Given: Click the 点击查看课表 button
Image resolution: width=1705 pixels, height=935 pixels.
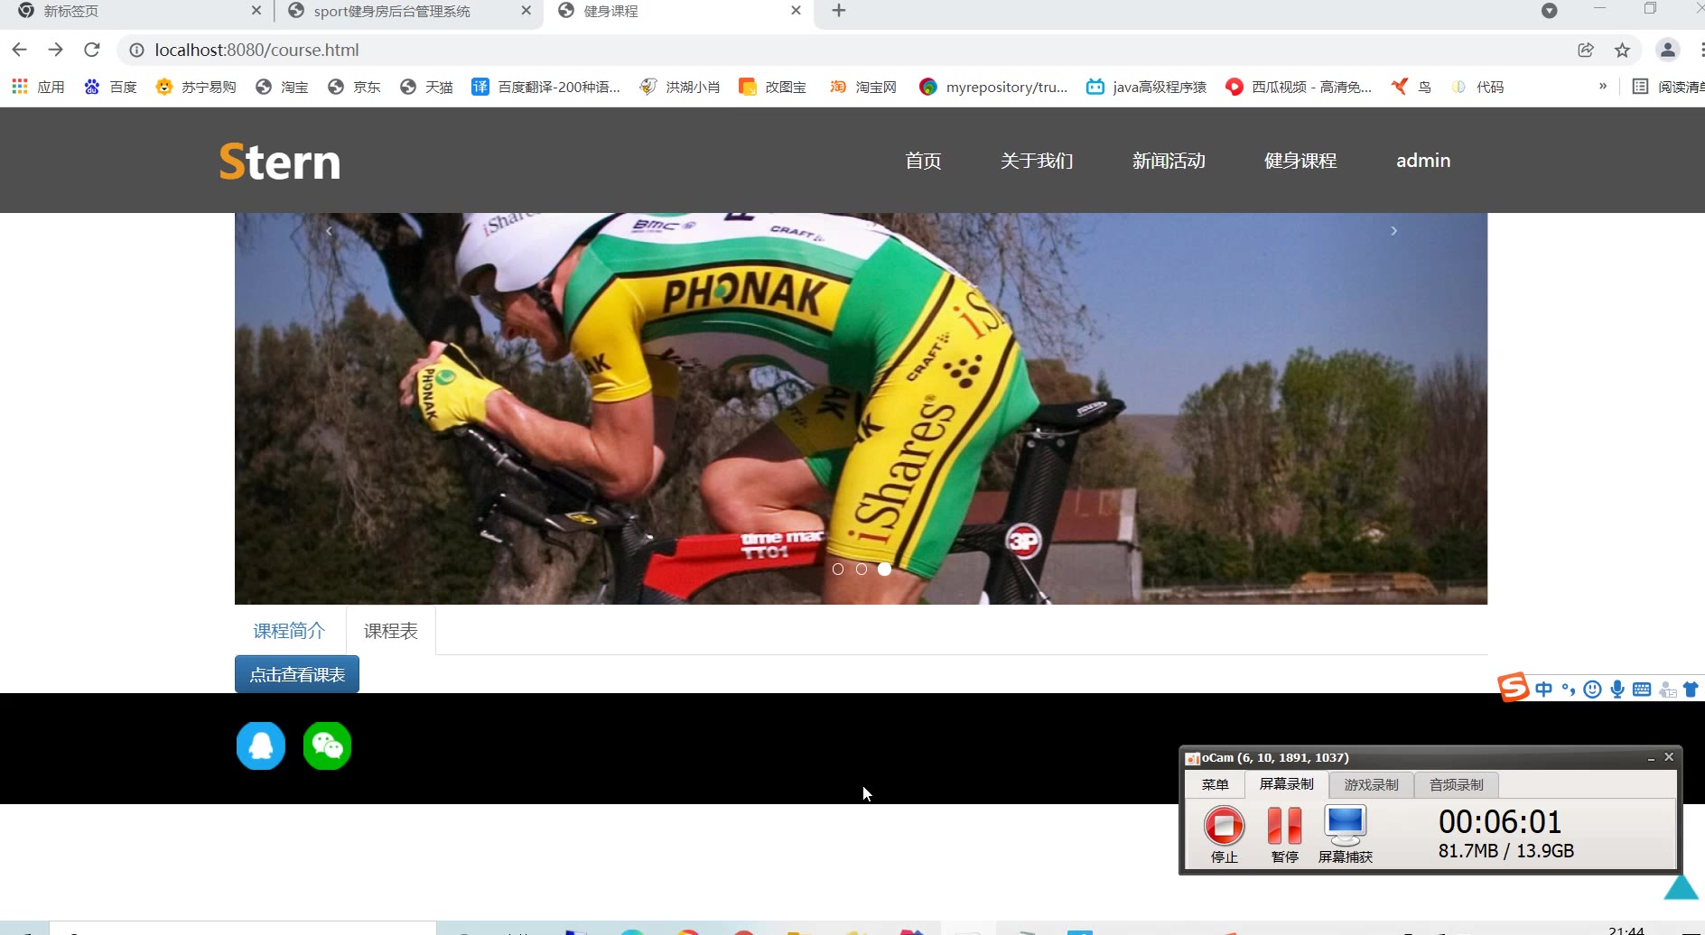Looking at the screenshot, I should [x=297, y=674].
